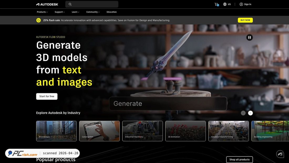Click the search magnifier icon
The height and width of the screenshot is (163, 289).
[x=70, y=4]
